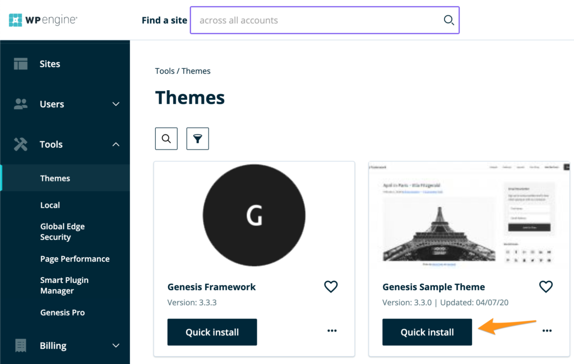
Task: Open more options for Genesis Framework
Action: pyautogui.click(x=332, y=331)
